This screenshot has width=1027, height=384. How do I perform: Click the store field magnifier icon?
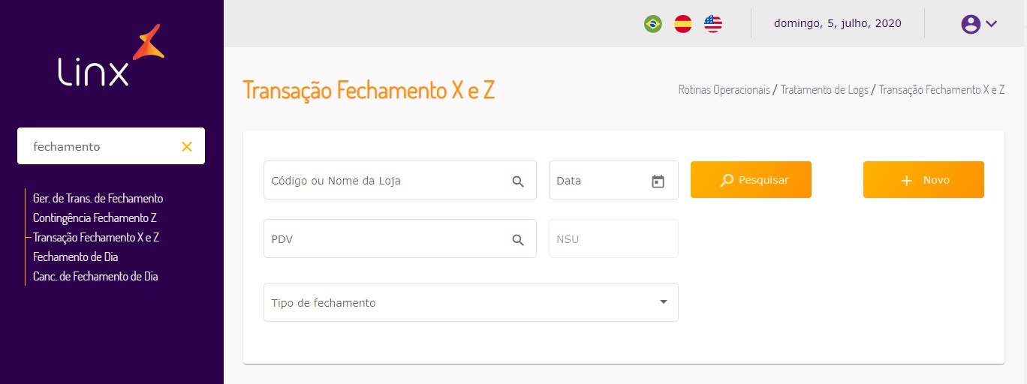coord(518,181)
